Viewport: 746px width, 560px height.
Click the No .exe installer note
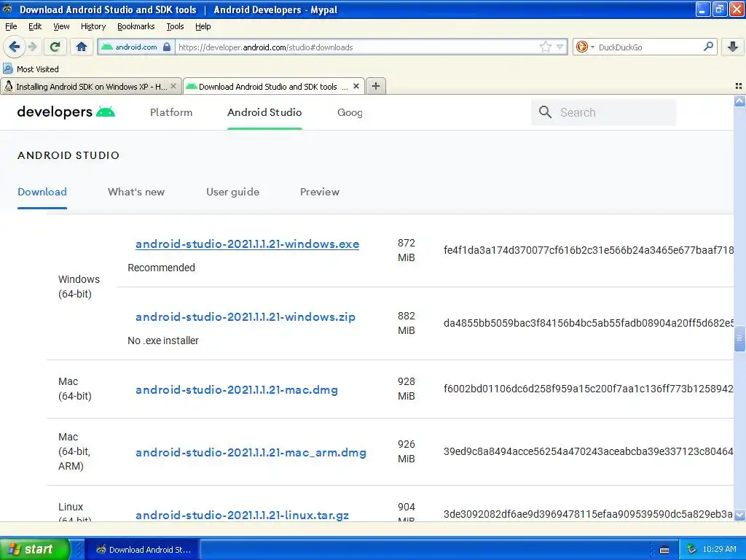click(x=162, y=341)
